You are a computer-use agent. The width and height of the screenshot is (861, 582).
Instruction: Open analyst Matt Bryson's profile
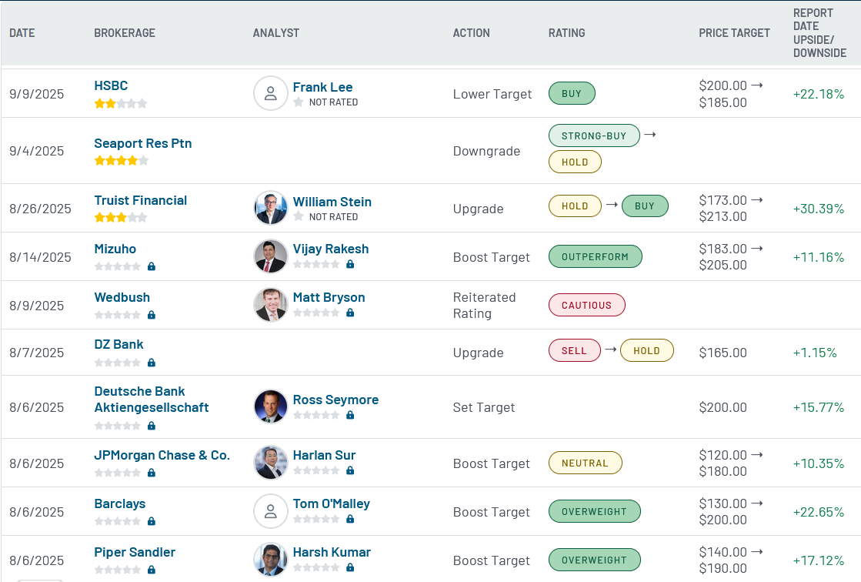[329, 297]
